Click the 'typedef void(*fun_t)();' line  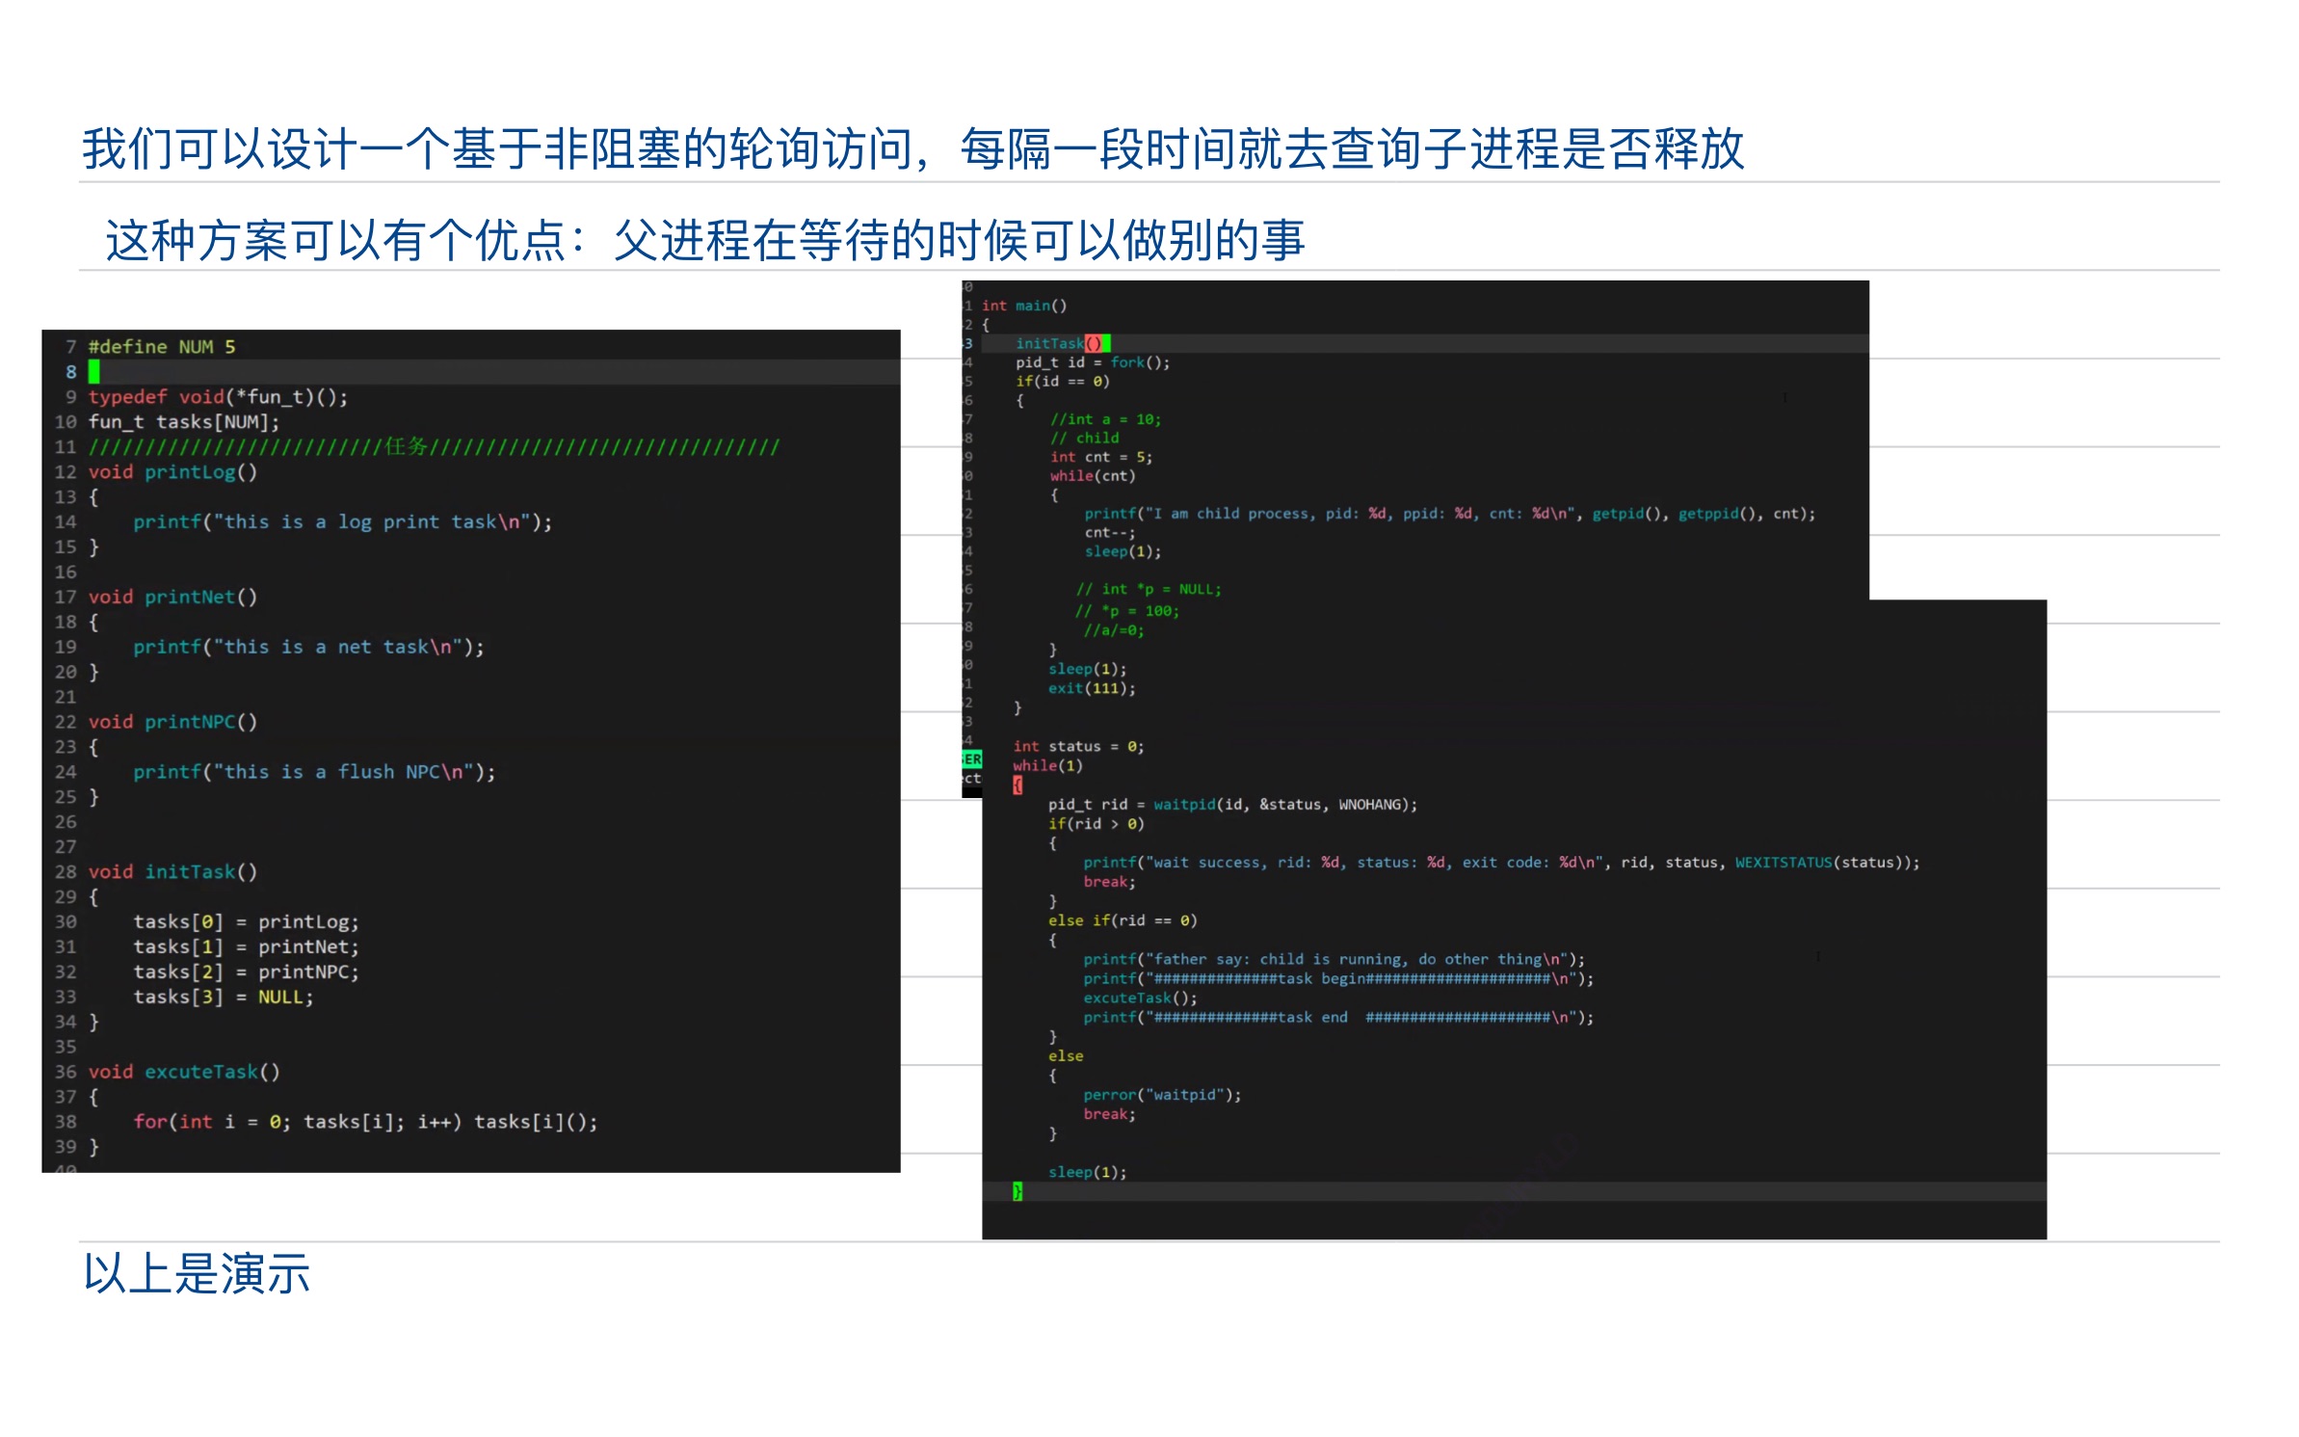click(218, 397)
